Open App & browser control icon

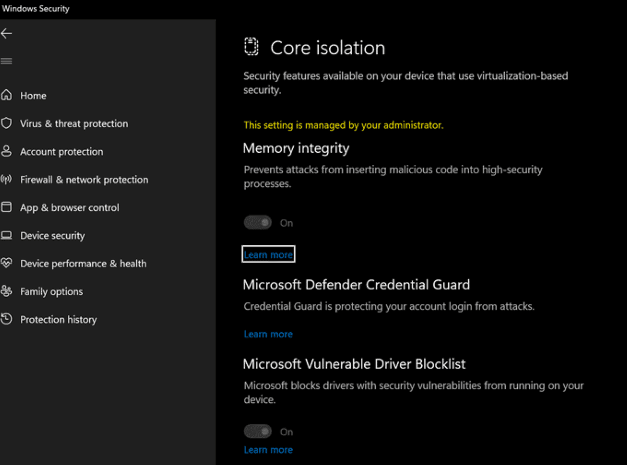click(7, 207)
